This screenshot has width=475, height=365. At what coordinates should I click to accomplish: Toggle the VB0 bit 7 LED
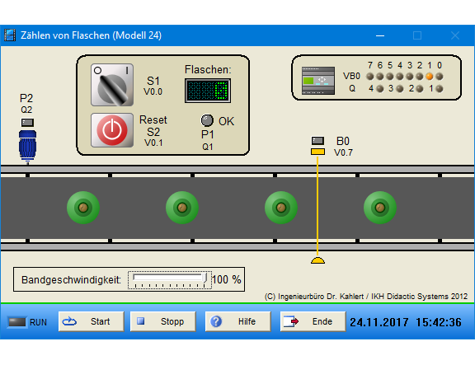[x=370, y=77]
